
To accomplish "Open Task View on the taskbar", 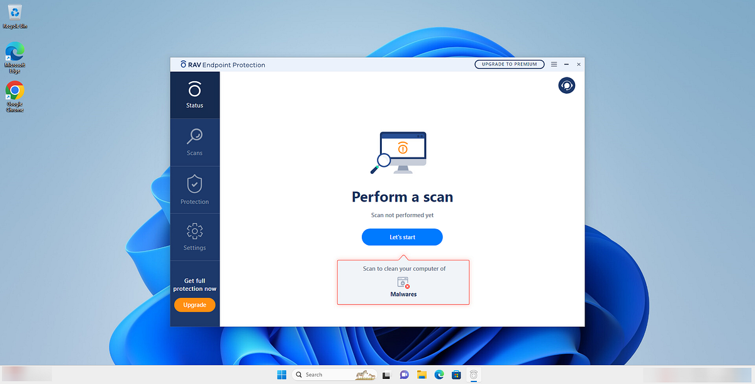I will pyautogui.click(x=387, y=375).
